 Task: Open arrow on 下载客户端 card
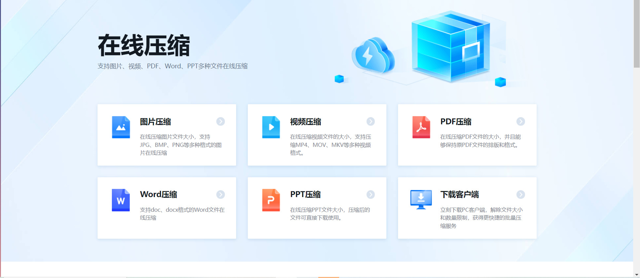[x=521, y=195]
